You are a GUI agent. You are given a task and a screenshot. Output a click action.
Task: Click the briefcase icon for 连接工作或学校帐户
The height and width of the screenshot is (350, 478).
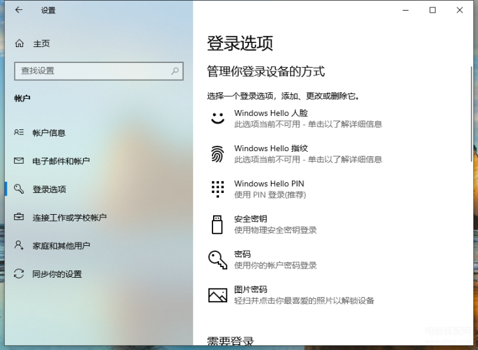pyautogui.click(x=19, y=217)
